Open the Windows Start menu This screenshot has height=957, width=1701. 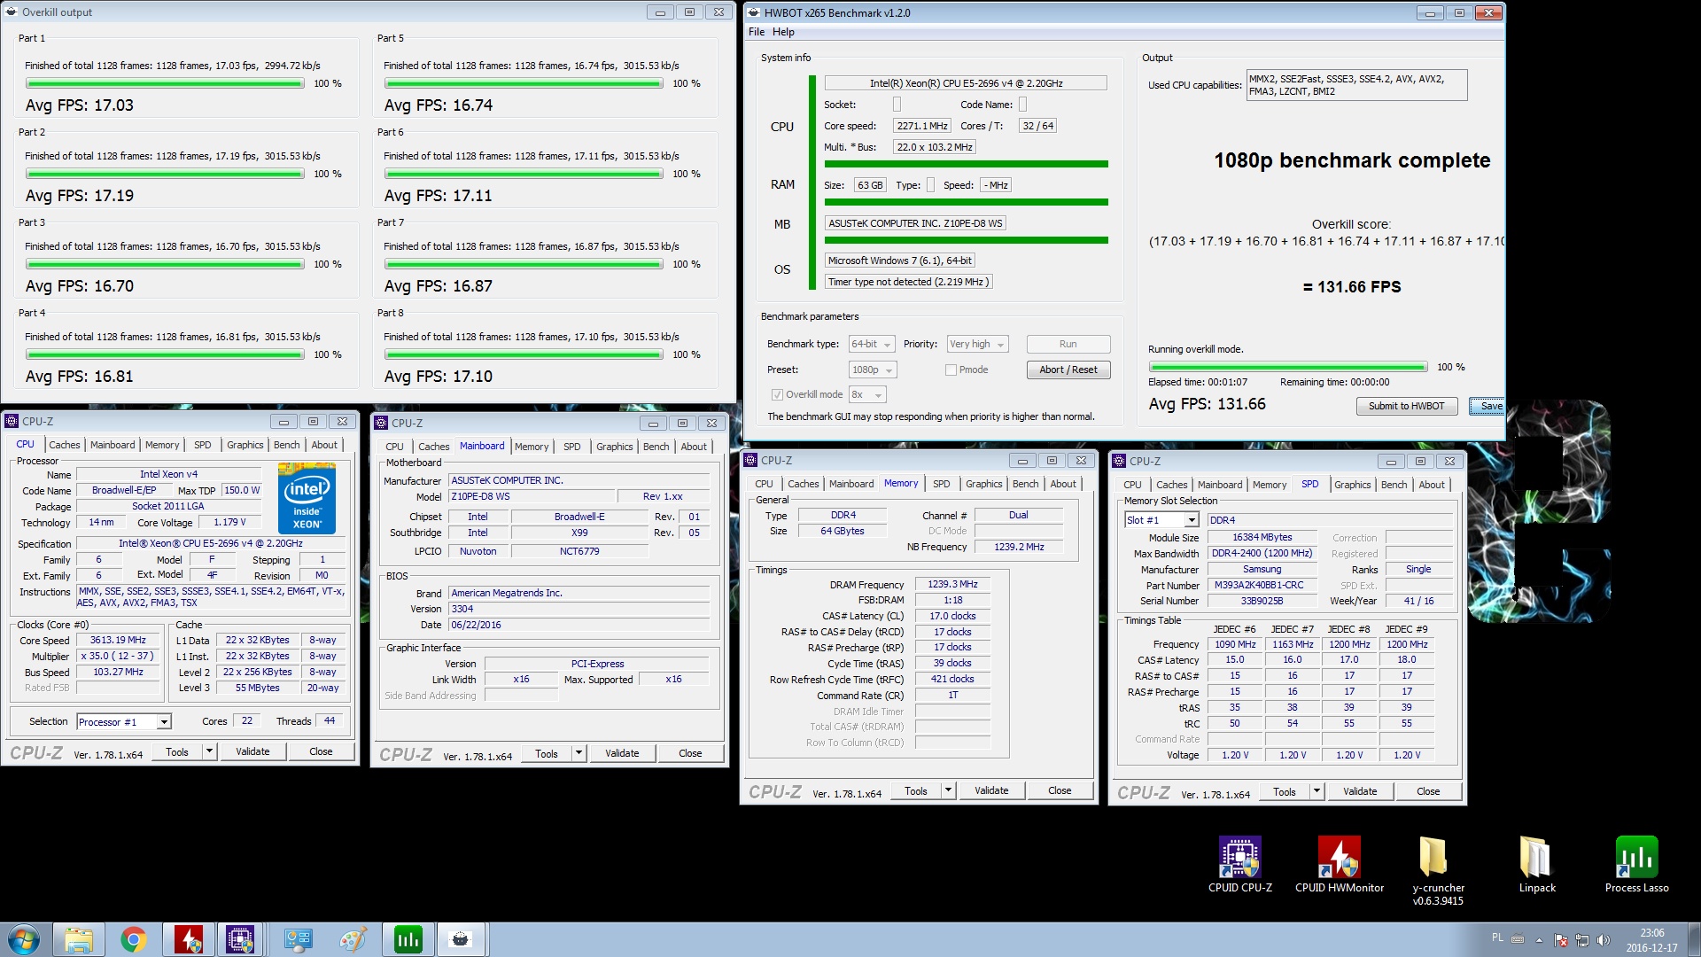coord(24,939)
